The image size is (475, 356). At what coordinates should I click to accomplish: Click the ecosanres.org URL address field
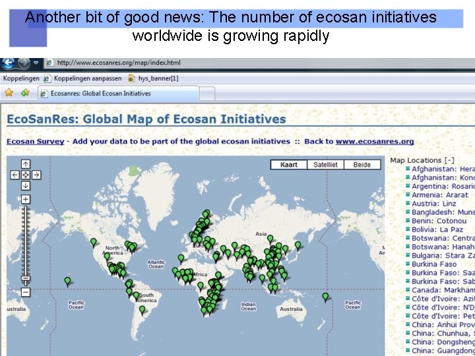(261, 63)
